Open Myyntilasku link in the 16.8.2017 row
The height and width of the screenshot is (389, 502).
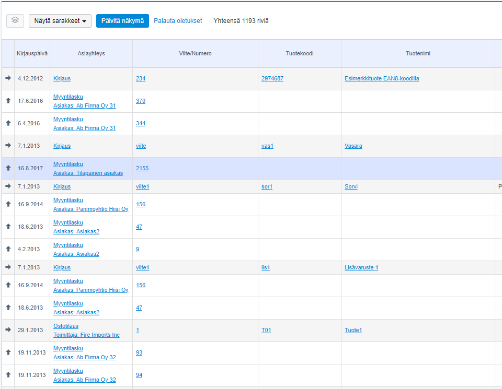[68, 164]
